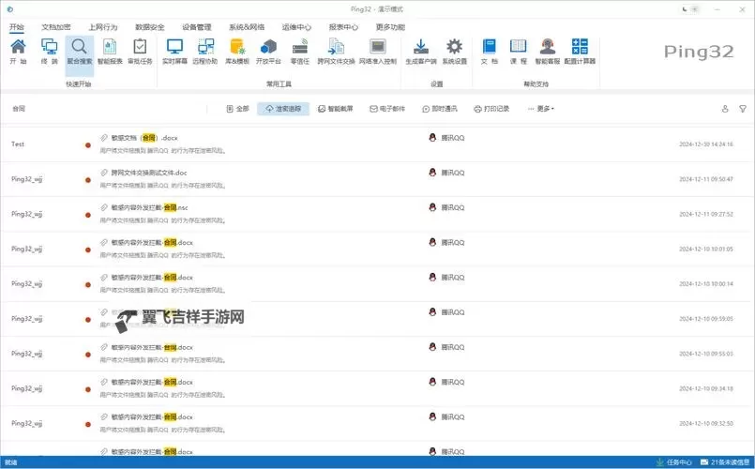Filter results by 泄密追踪
755x469 pixels.
pyautogui.click(x=283, y=109)
